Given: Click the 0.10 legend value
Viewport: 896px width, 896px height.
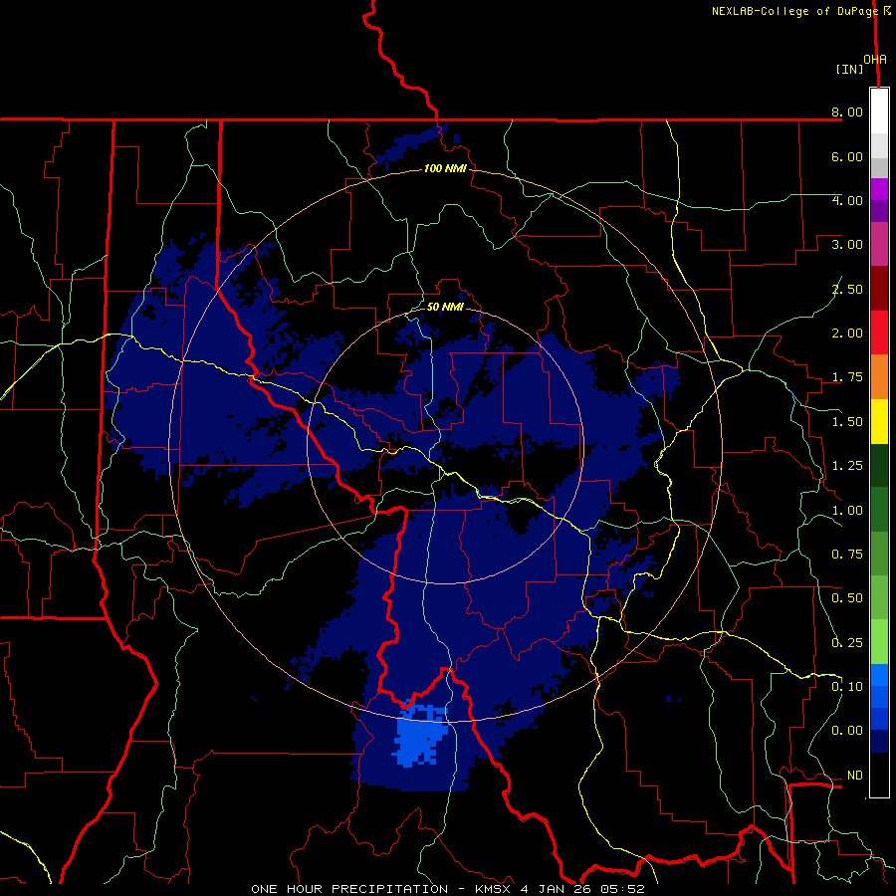Looking at the screenshot, I should click(x=847, y=687).
